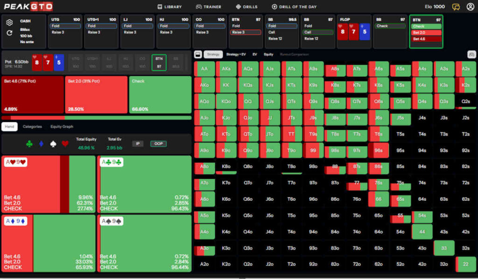Filter by the white spade suit icon
Viewport: 478px width, 279px height.
54,144
